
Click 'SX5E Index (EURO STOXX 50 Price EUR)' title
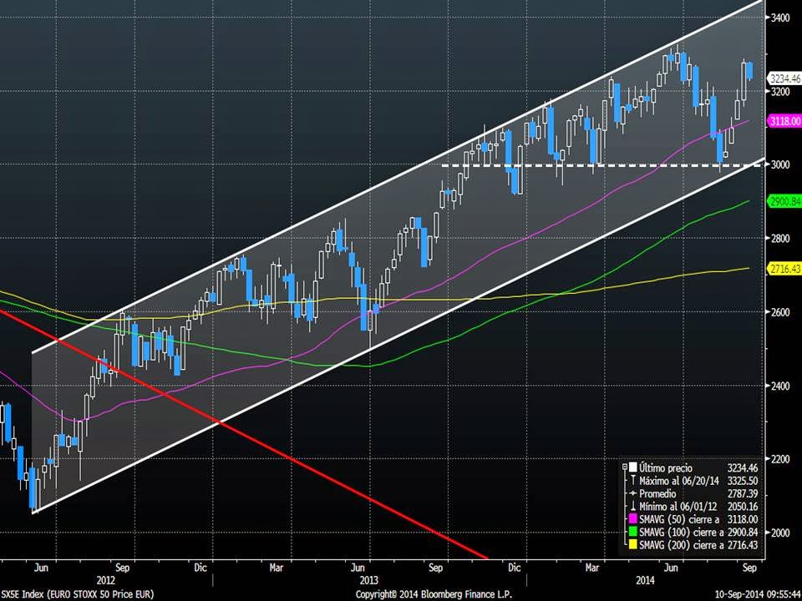[x=77, y=594]
